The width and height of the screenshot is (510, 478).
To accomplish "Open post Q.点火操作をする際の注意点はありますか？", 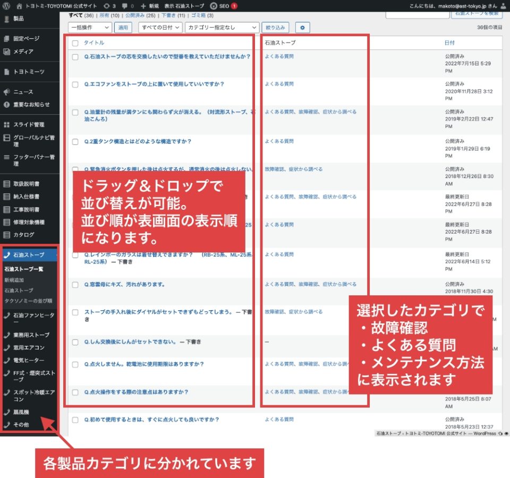I will pyautogui.click(x=137, y=392).
